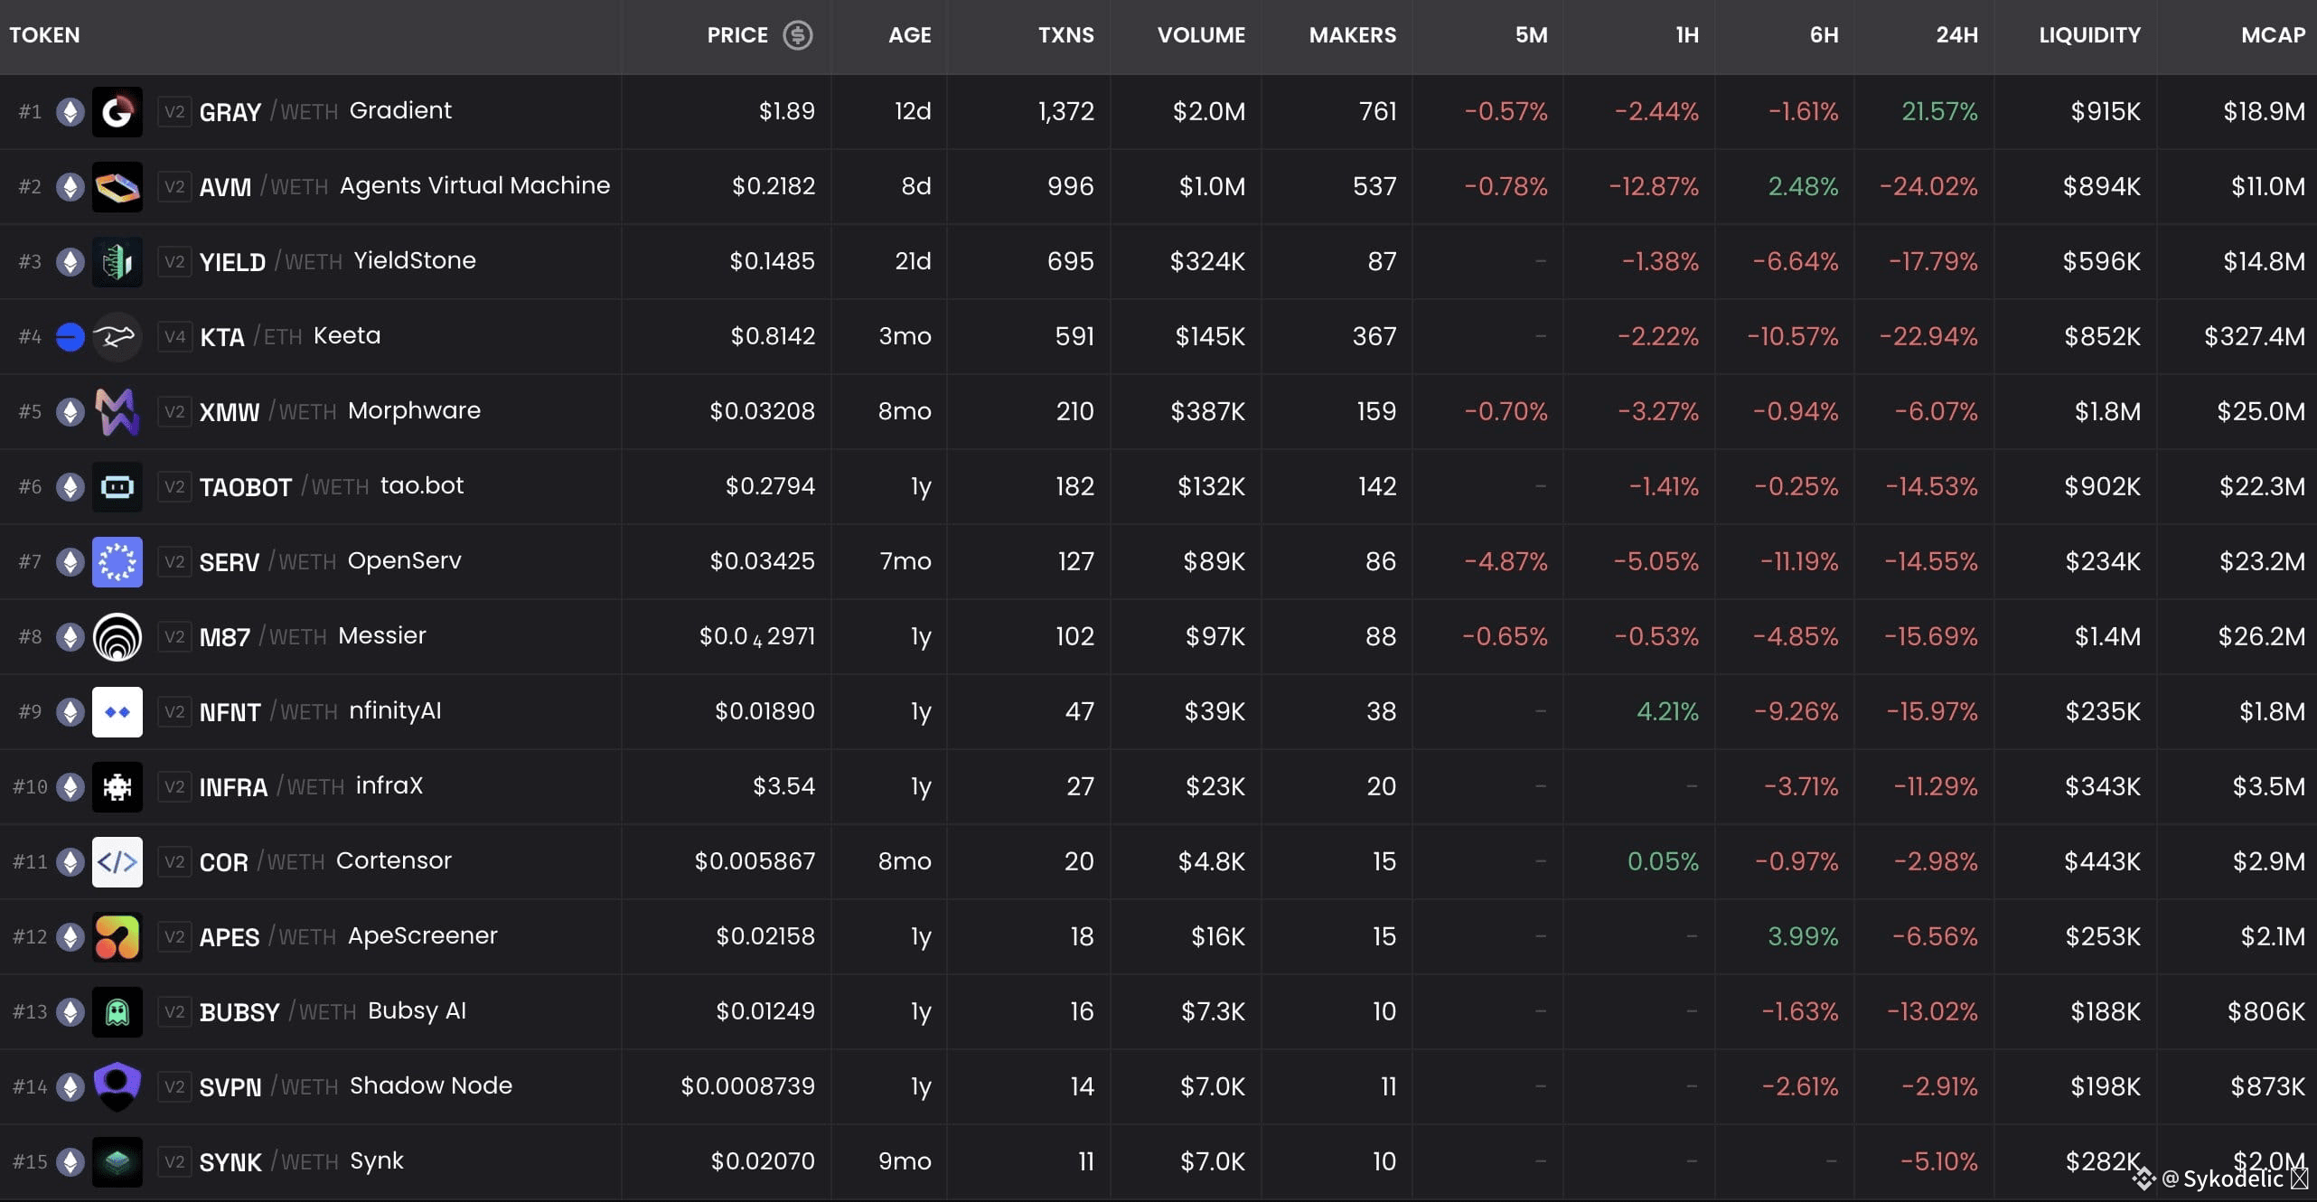The width and height of the screenshot is (2317, 1202).
Task: Click the COR Cortensor code logo
Action: [x=117, y=862]
